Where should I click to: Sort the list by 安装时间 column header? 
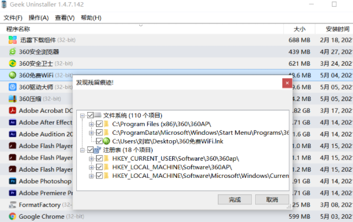click(334, 29)
